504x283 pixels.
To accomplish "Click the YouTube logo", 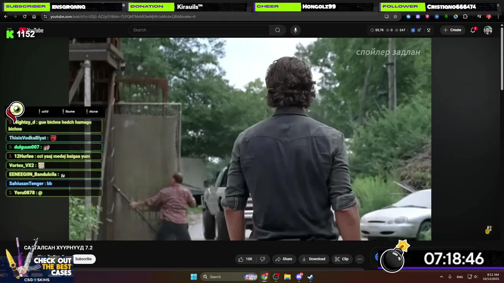I will pyautogui.click(x=31, y=30).
